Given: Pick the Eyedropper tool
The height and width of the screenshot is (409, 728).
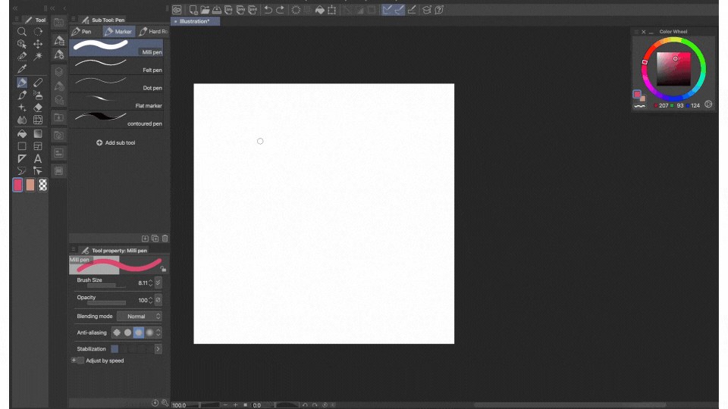Looking at the screenshot, I should pyautogui.click(x=22, y=69).
